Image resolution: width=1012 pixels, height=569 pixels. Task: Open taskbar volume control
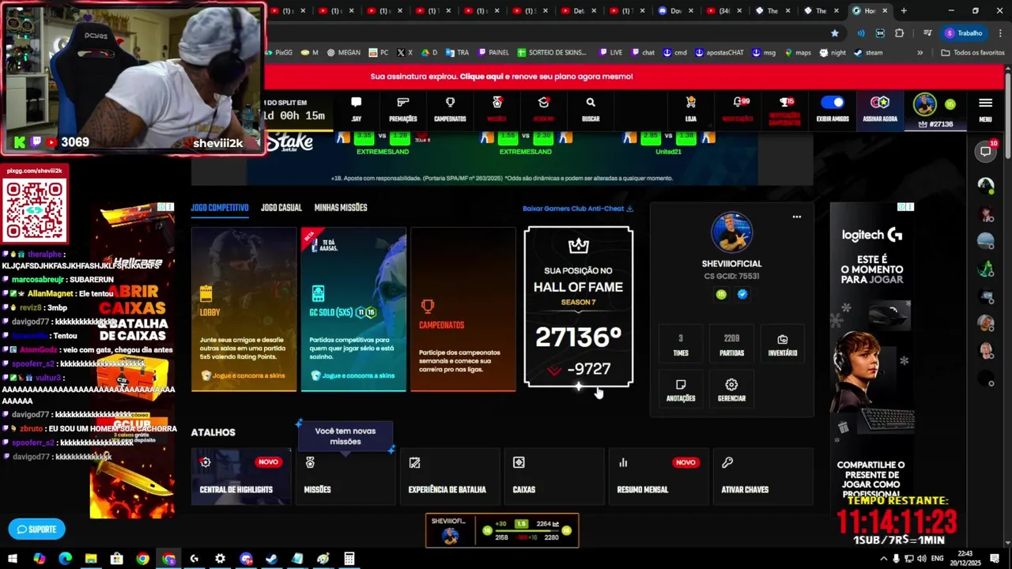(922, 559)
